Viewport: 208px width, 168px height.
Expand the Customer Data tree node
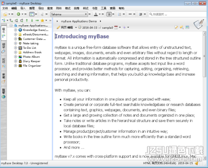[16, 39]
